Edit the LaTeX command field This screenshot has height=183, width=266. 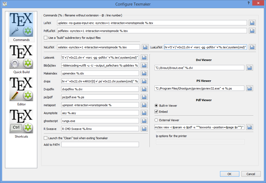click(x=152, y=23)
